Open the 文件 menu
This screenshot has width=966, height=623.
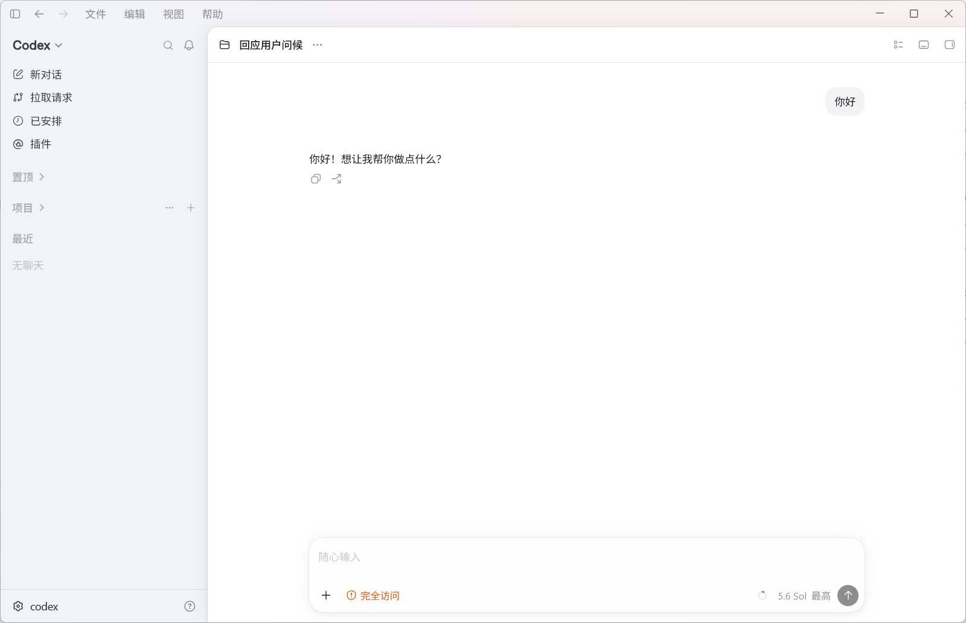point(95,14)
